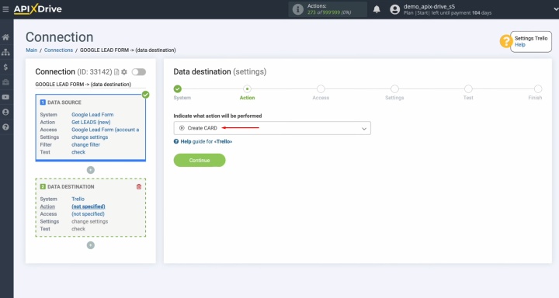Image resolution: width=559 pixels, height=298 pixels.
Task: Click the plus button below Data Source
Action: pyautogui.click(x=91, y=170)
